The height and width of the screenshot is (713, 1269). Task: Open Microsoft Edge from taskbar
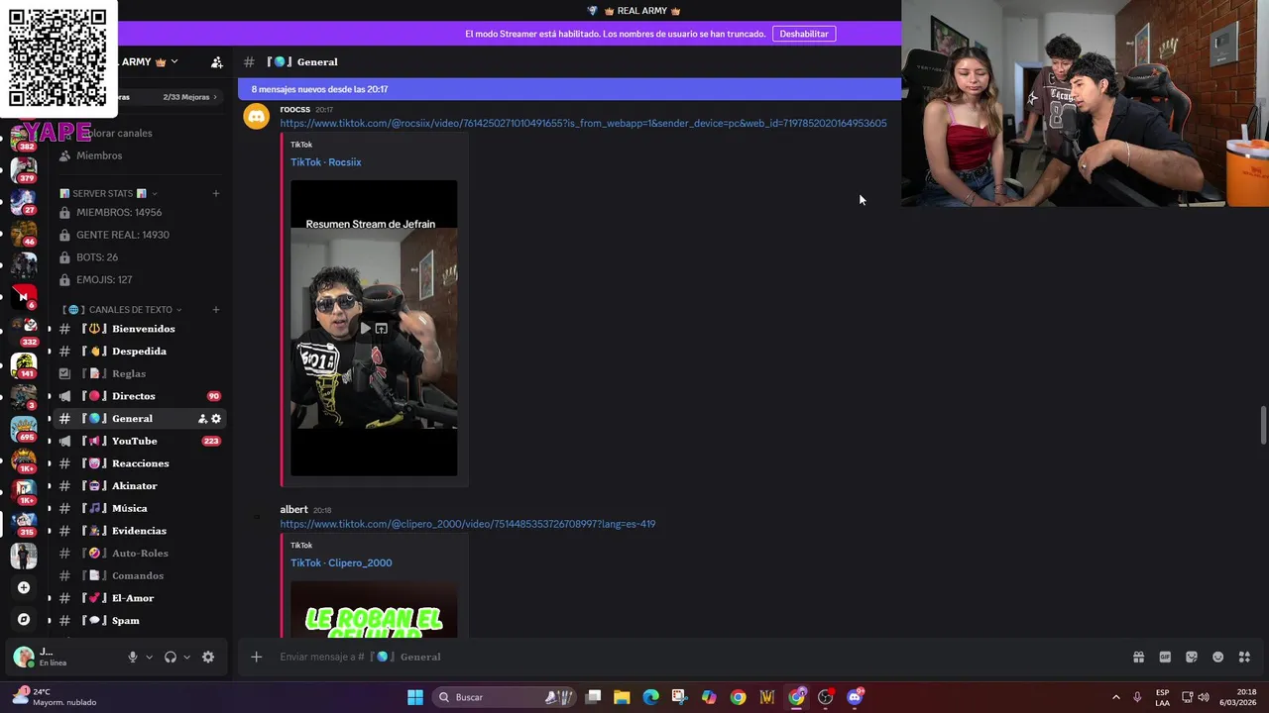pyautogui.click(x=650, y=697)
